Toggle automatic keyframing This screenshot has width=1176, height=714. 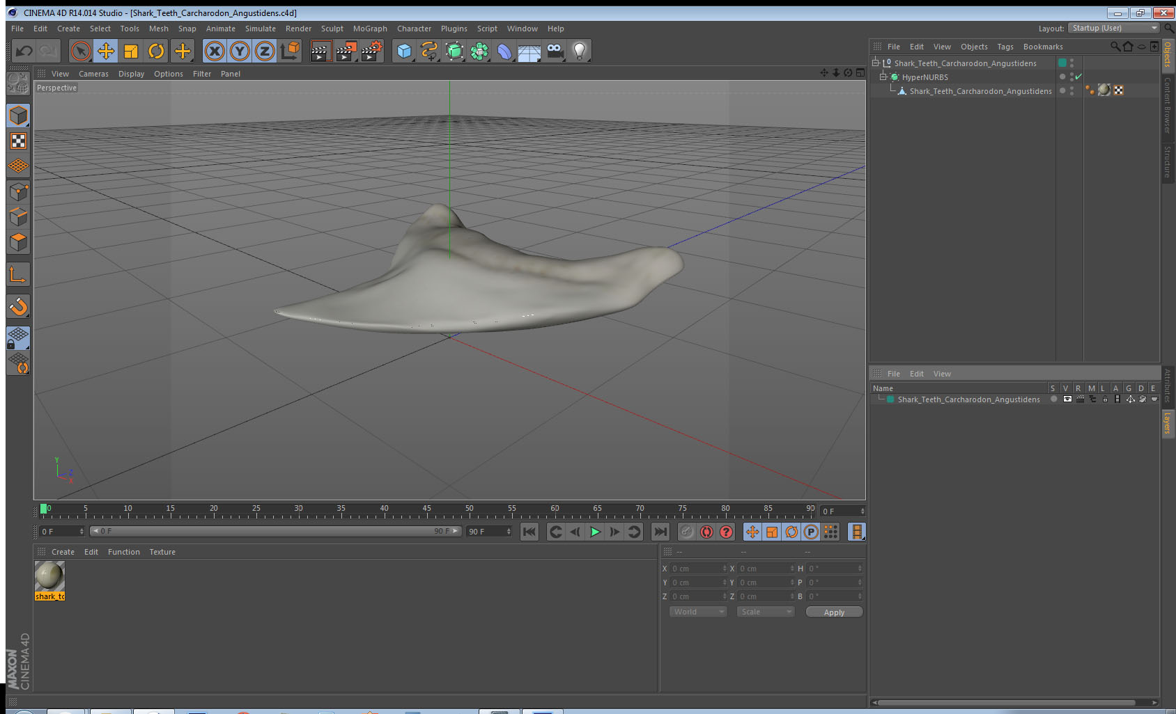point(706,532)
